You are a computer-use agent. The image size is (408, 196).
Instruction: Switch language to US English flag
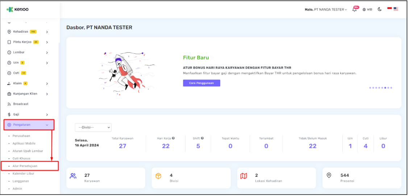396,9
